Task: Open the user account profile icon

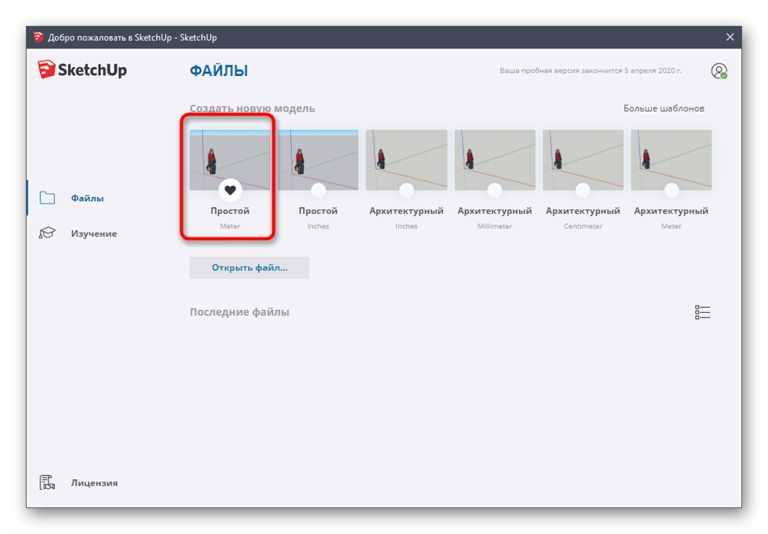Action: [719, 71]
